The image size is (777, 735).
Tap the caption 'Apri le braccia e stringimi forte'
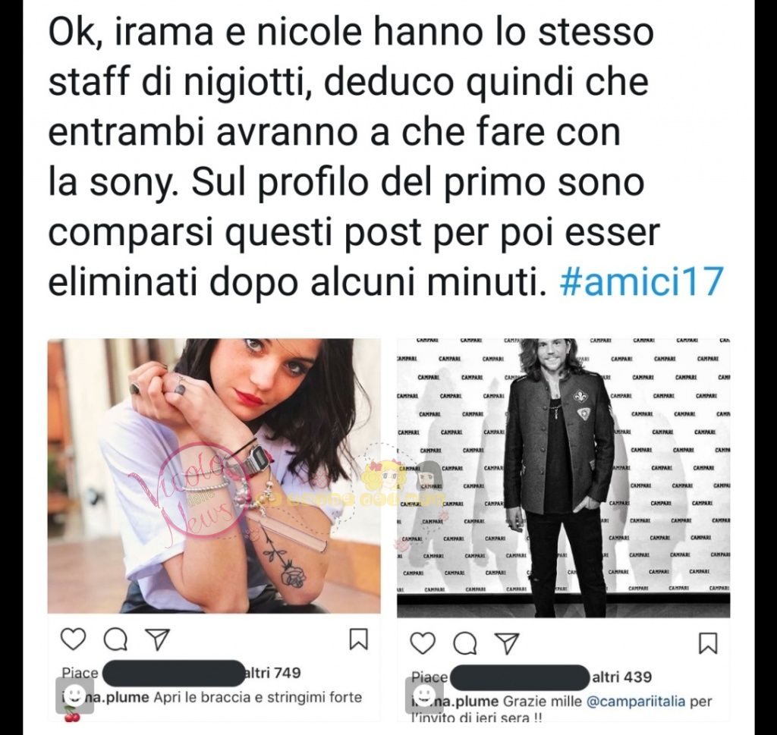(258, 697)
